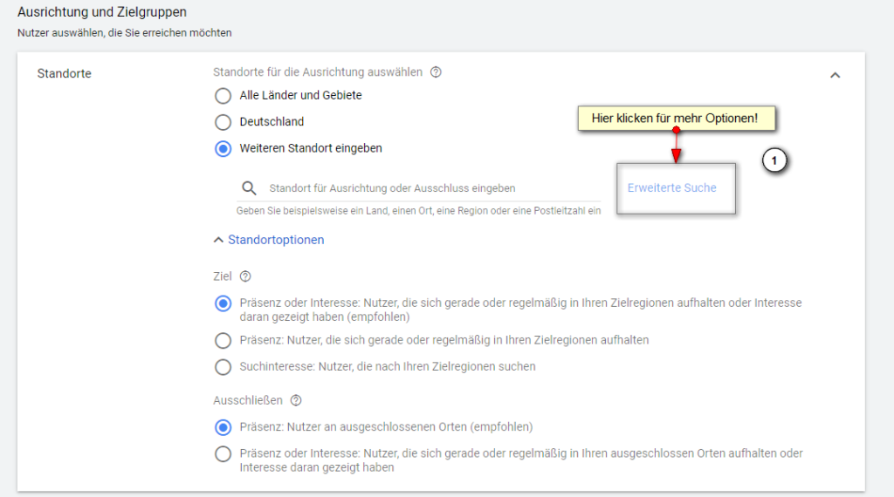This screenshot has height=497, width=894.
Task: Click help icon beside Ausschließen heading
Action: coord(296,400)
